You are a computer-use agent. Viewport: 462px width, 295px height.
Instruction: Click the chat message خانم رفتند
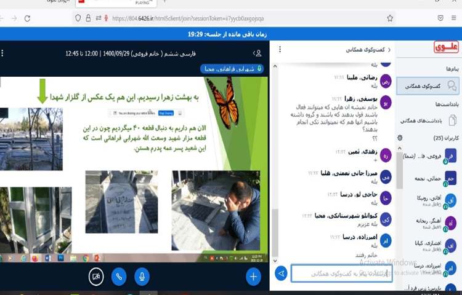(367, 255)
